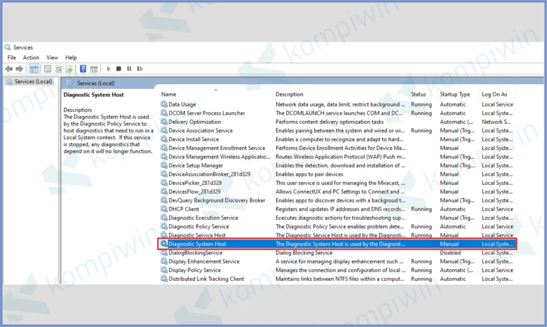
Task: Open the Action menu
Action: (x=31, y=58)
